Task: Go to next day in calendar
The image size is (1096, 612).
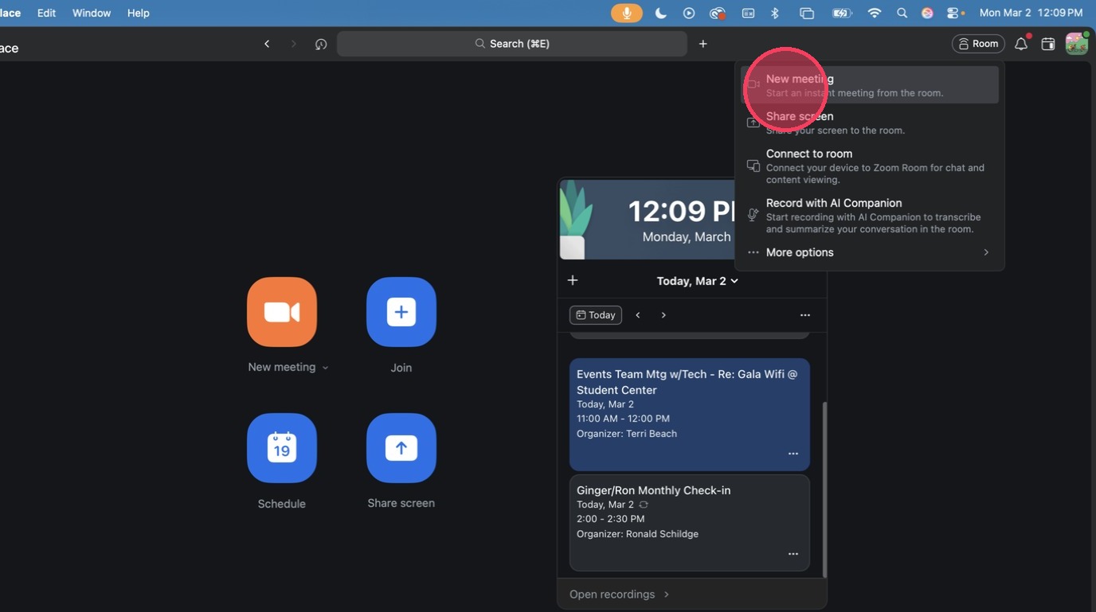Action: (663, 315)
